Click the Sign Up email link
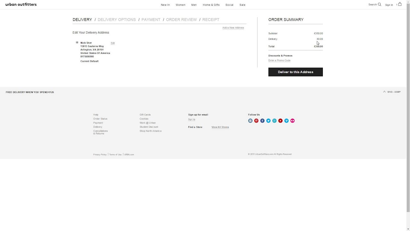Screen dimensions: 410x231 point(192,119)
